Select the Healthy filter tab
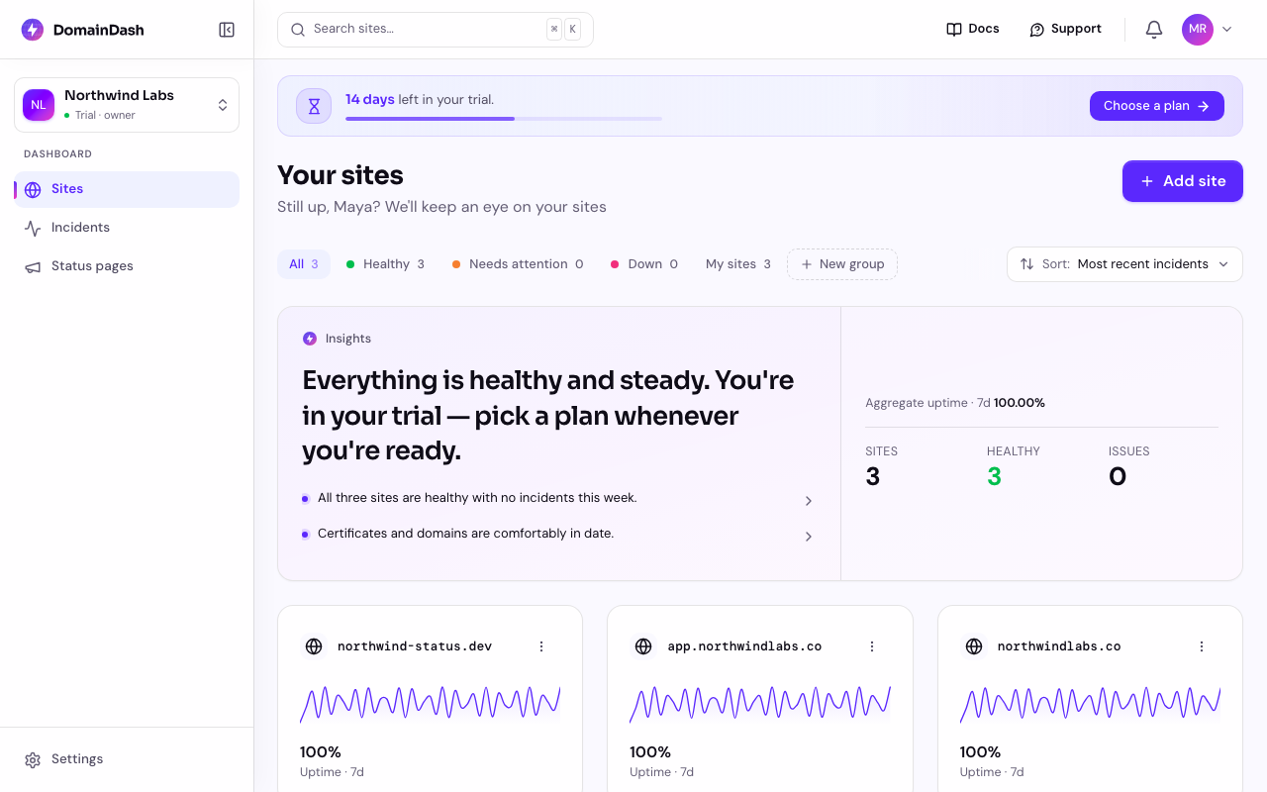Screen dimensions: 1267x792 point(385,264)
